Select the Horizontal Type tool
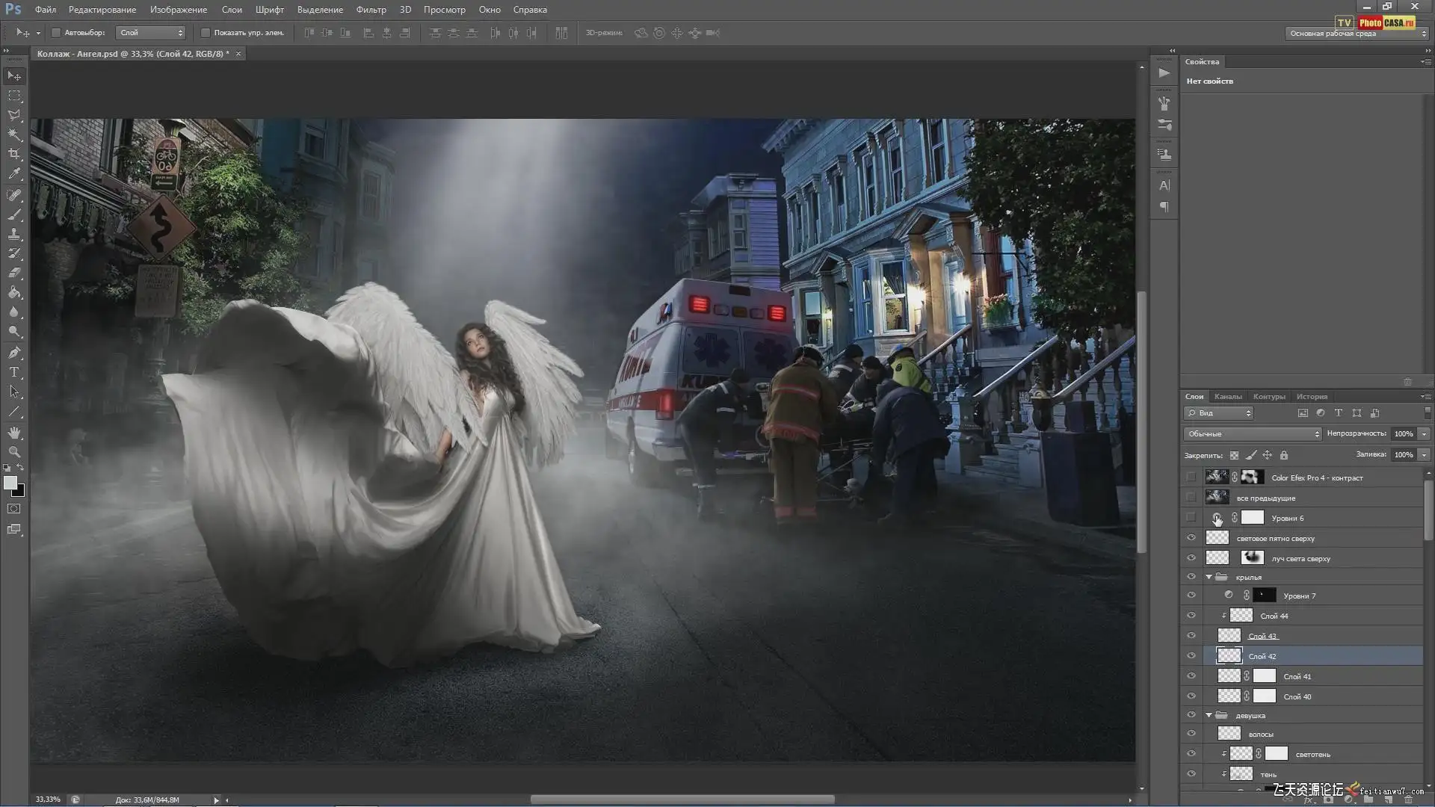This screenshot has height=807, width=1435. coord(14,372)
